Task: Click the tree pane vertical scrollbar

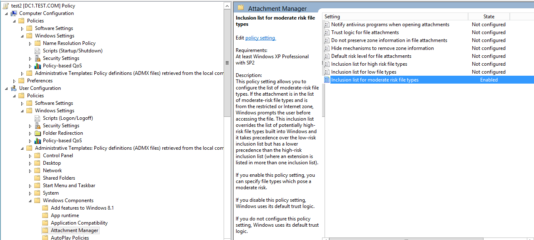Action: [227, 62]
